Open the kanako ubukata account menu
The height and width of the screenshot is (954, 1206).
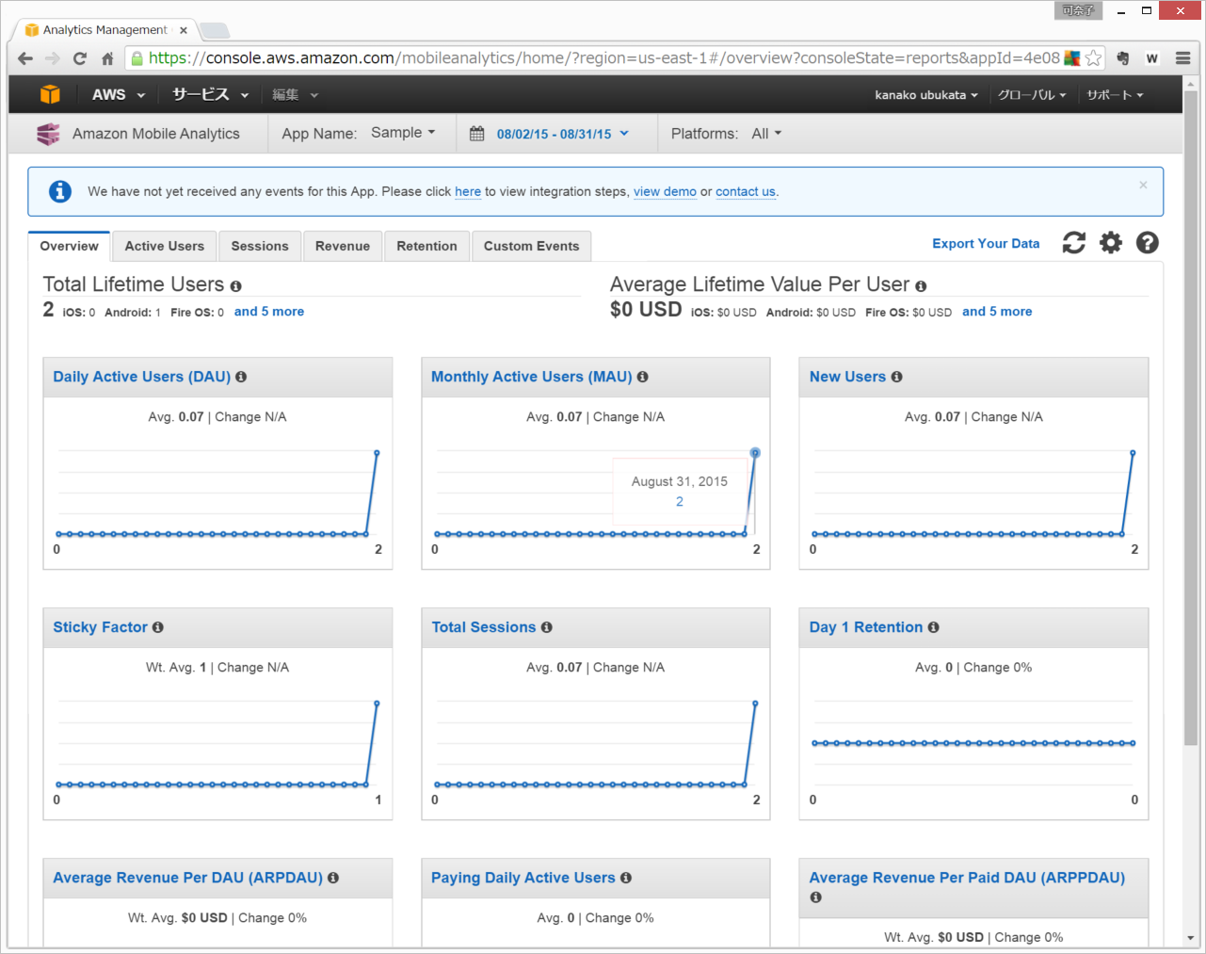click(925, 95)
